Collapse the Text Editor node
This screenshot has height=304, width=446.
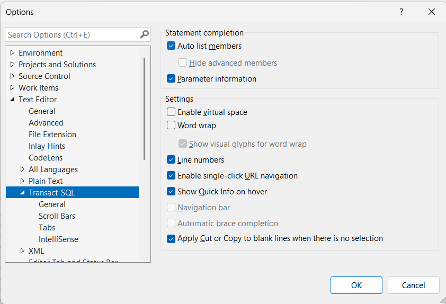[12, 99]
